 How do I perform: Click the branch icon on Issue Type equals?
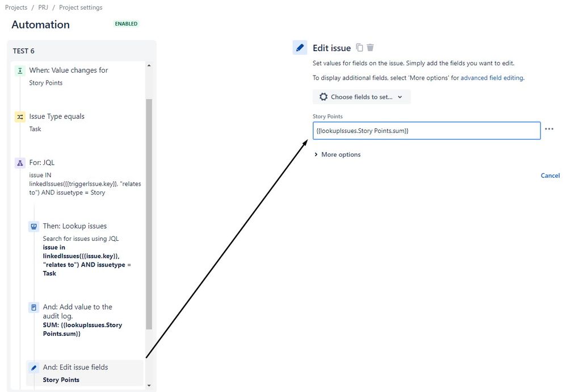tap(20, 116)
